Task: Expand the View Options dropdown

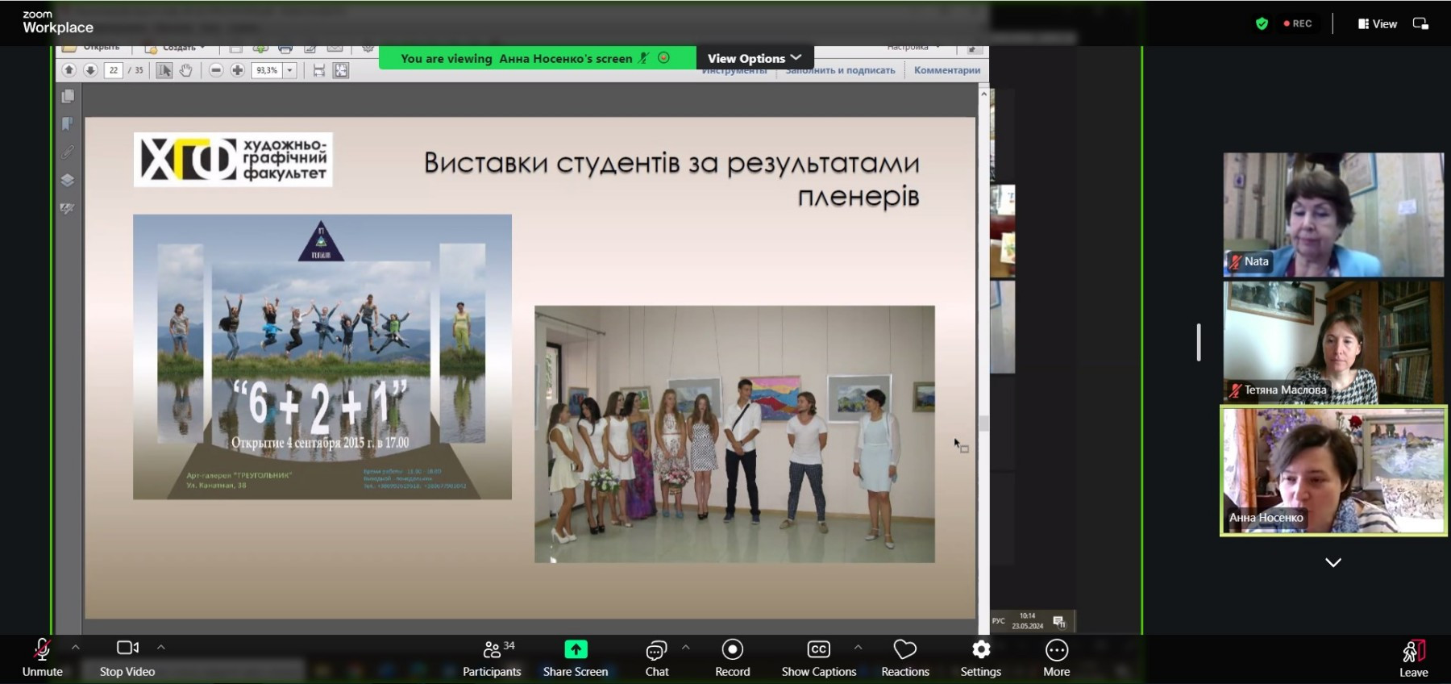Action: click(755, 58)
